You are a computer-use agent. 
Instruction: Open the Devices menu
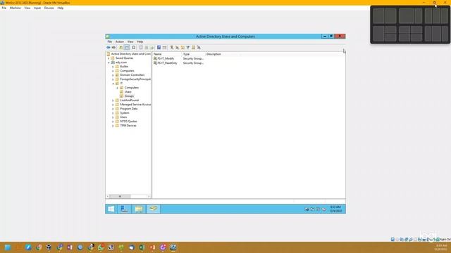(x=49, y=8)
